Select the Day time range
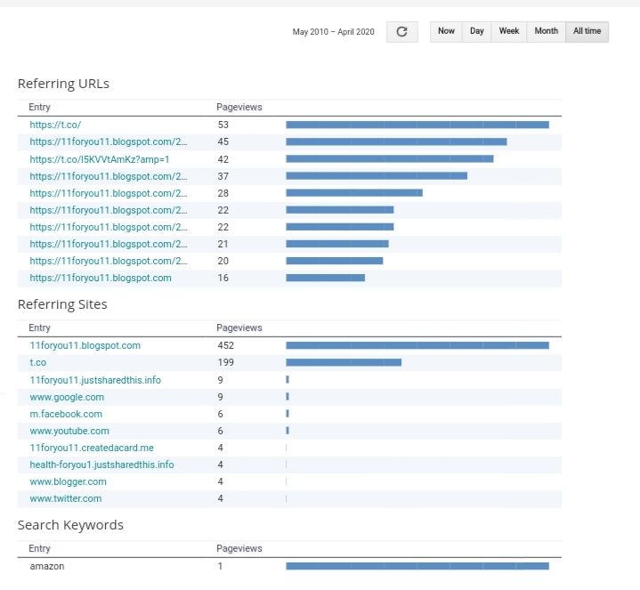This screenshot has width=640, height=590. coord(477,31)
